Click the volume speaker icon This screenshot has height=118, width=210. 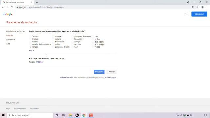(191, 115)
